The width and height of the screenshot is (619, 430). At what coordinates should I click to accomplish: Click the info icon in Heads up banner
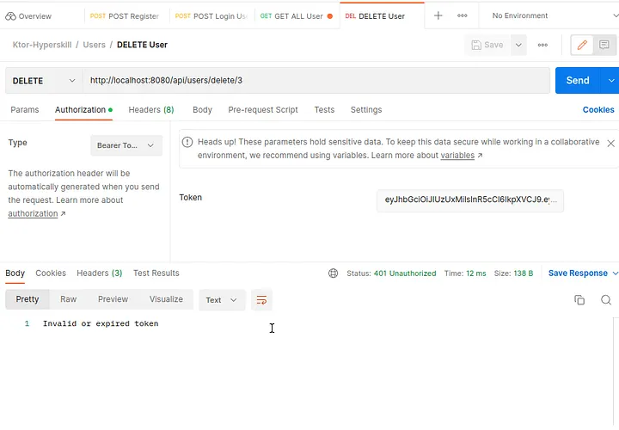tap(187, 142)
